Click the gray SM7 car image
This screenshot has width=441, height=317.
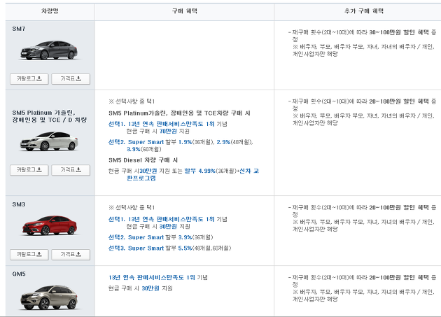click(x=49, y=50)
